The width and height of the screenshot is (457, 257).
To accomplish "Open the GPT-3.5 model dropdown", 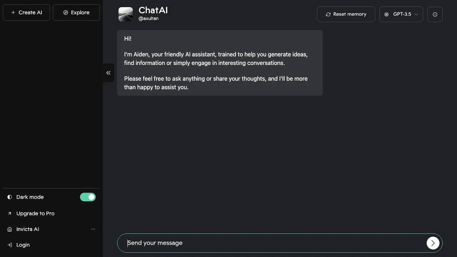I will click(401, 14).
